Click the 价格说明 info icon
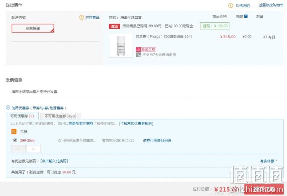The width and height of the screenshot is (287, 196). coord(231,5)
